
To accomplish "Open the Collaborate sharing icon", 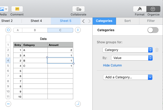I will coord(78,9).
